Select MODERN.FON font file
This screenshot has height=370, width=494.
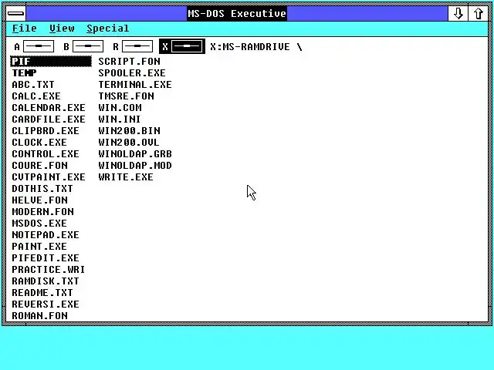click(x=43, y=212)
